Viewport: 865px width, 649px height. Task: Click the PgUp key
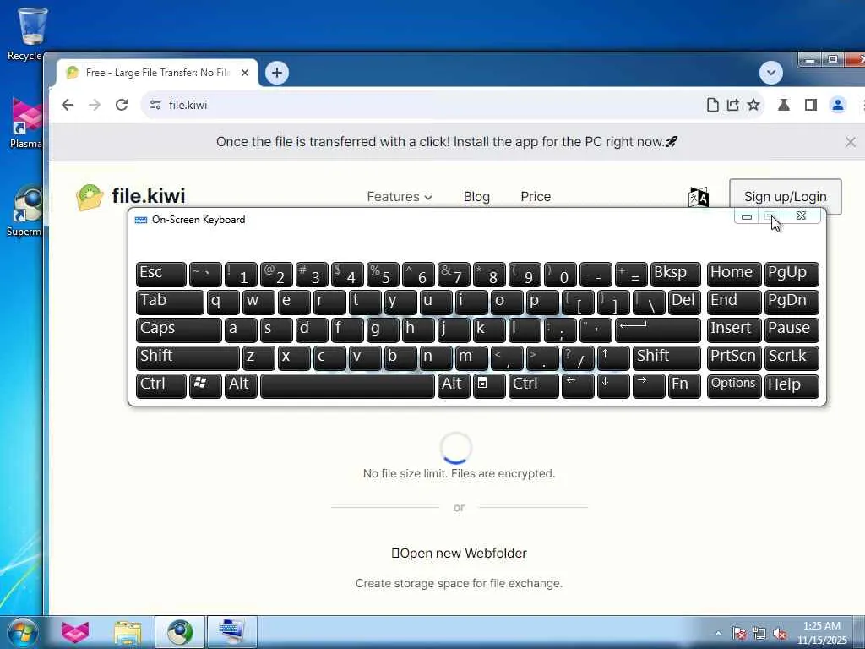pyautogui.click(x=791, y=275)
